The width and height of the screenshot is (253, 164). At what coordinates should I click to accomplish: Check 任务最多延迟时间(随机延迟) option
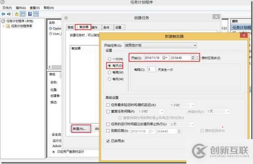(108, 105)
